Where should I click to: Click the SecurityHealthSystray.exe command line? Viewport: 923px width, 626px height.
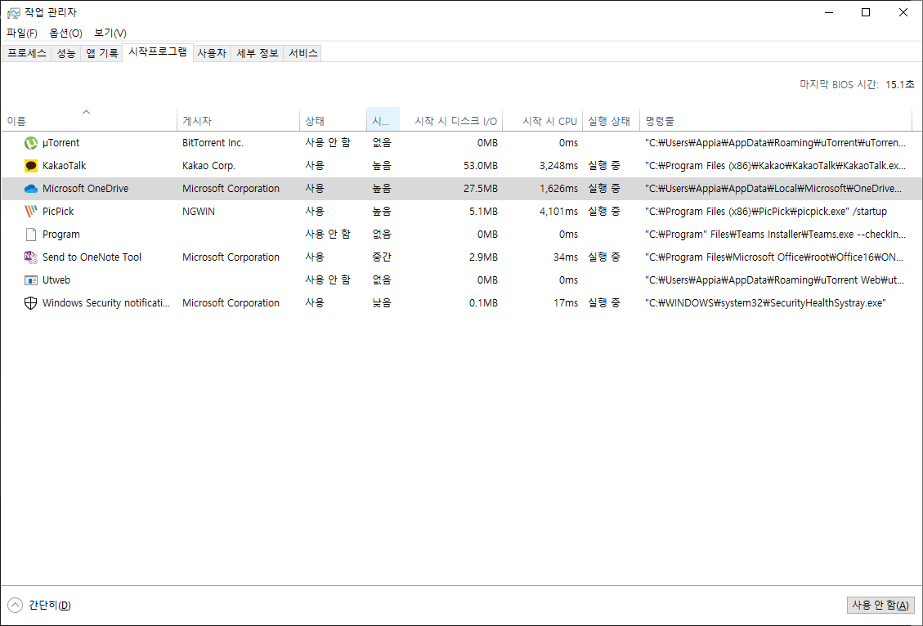tap(766, 303)
